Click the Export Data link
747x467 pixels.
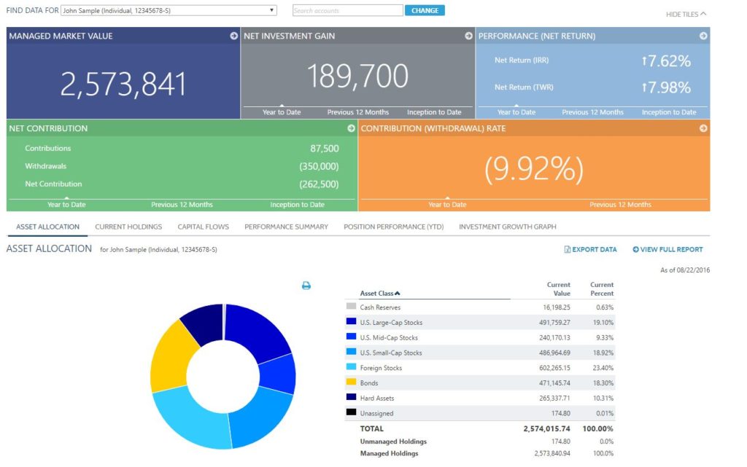tap(594, 249)
